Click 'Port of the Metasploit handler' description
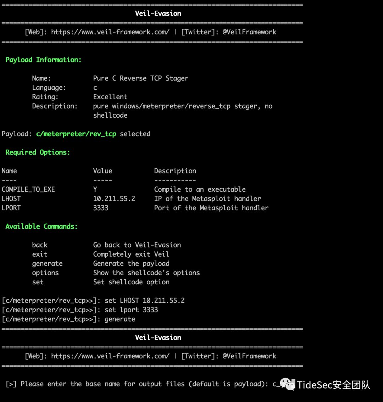 pyautogui.click(x=211, y=208)
